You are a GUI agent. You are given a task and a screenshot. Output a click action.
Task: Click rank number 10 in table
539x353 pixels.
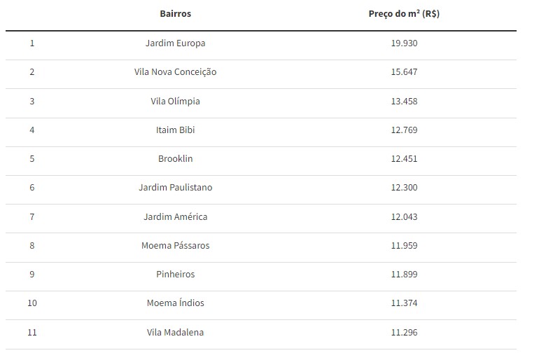coord(31,303)
